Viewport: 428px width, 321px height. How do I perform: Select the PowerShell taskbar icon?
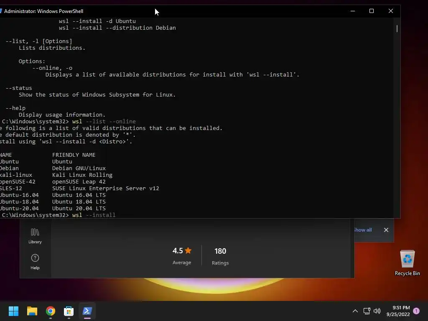87,311
